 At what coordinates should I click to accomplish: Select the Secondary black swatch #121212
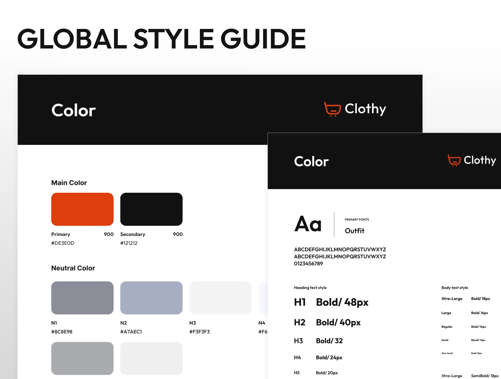click(151, 209)
